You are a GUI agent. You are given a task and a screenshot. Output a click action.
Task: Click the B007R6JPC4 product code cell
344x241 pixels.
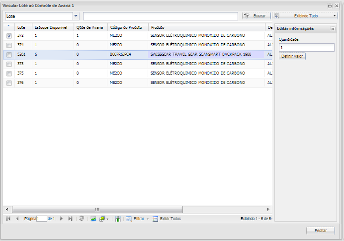pos(128,54)
